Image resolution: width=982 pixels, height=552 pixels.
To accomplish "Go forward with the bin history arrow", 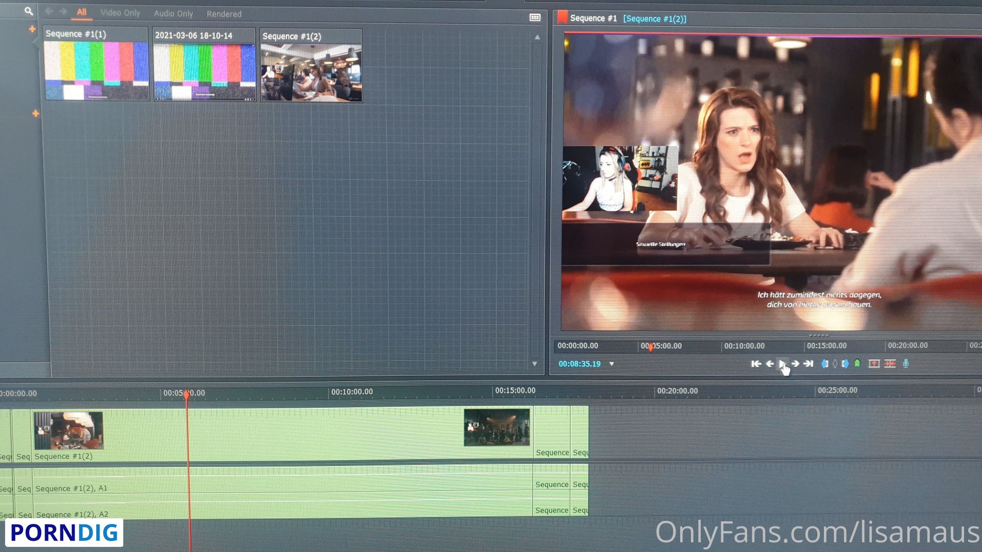I will click(x=63, y=11).
